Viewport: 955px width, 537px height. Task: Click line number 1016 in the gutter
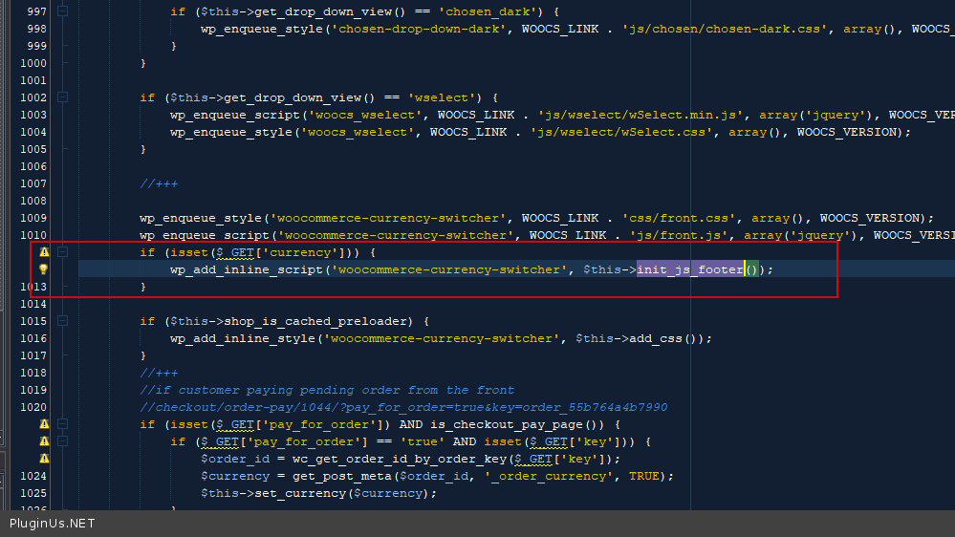click(33, 338)
